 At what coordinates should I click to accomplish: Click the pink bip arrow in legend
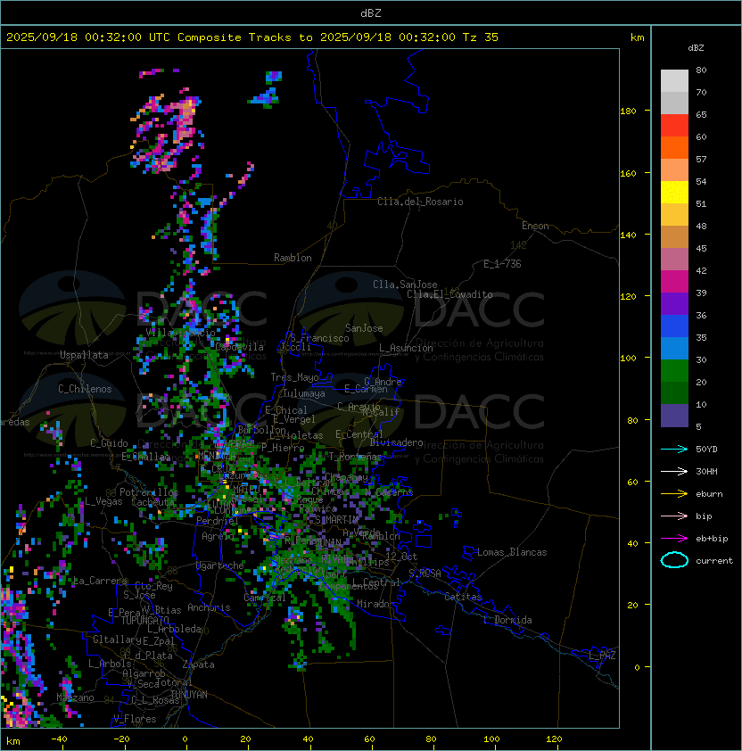point(674,516)
